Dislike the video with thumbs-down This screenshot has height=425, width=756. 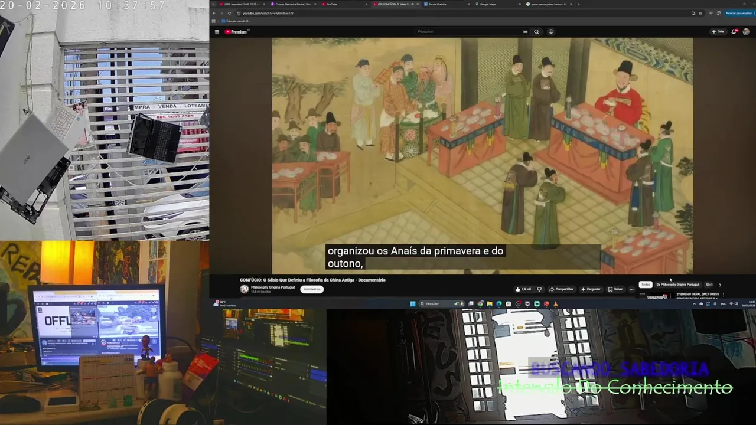[x=539, y=289]
